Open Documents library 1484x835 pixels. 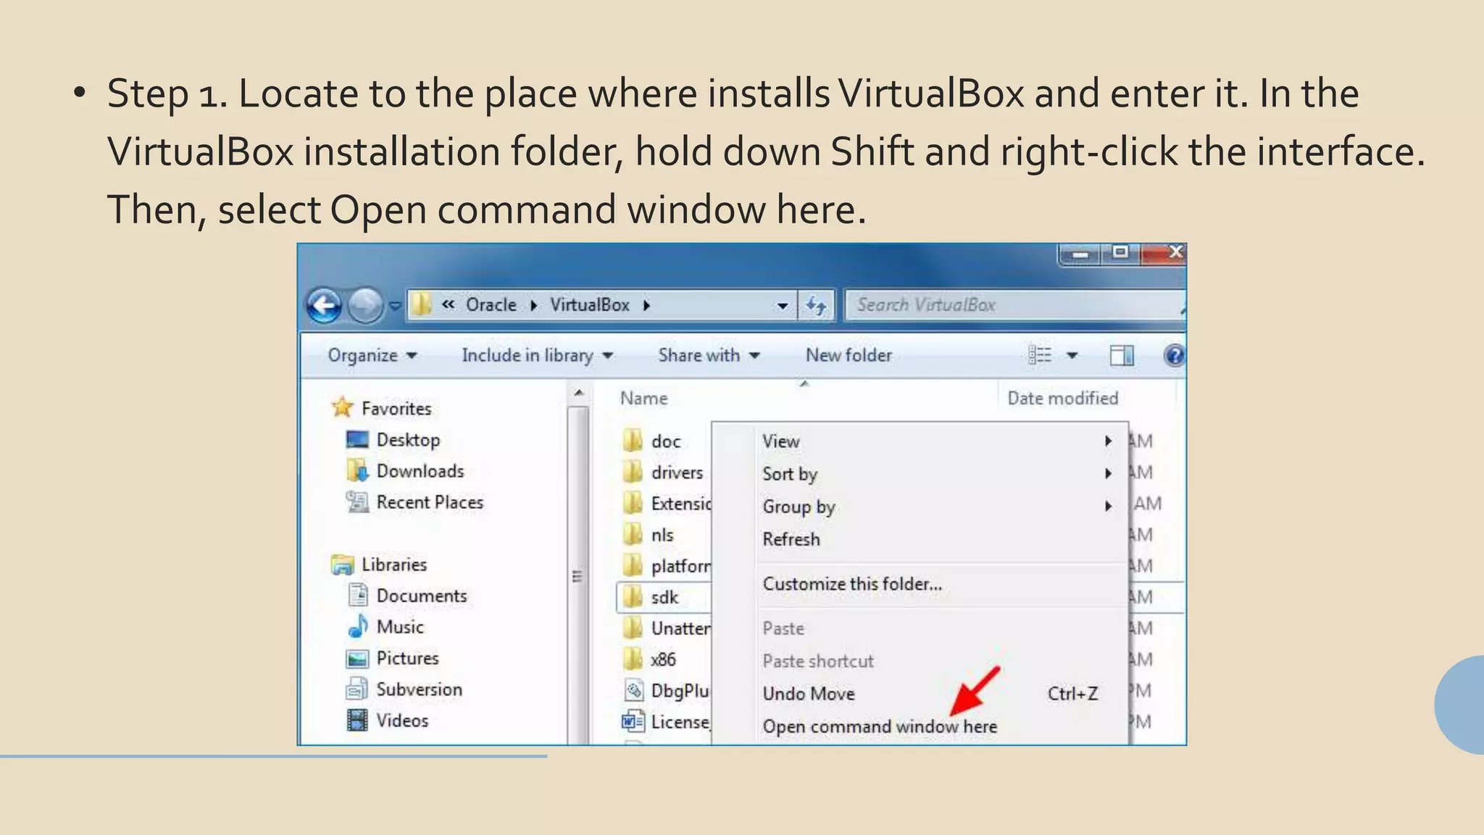click(422, 596)
